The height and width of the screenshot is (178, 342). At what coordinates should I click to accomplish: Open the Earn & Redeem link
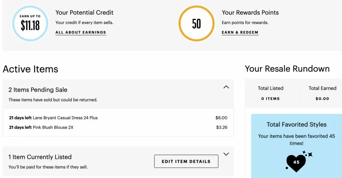point(240,32)
